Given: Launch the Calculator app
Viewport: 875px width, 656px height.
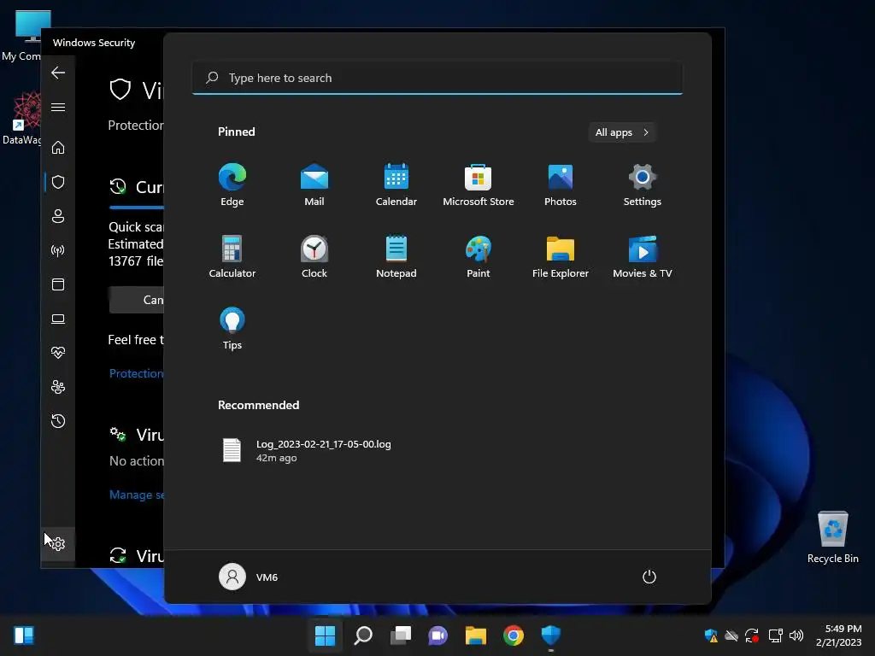Looking at the screenshot, I should (232, 256).
